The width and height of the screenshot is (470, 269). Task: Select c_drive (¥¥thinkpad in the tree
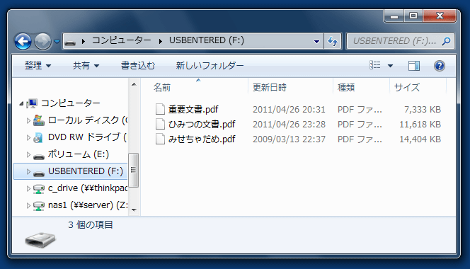coord(88,188)
